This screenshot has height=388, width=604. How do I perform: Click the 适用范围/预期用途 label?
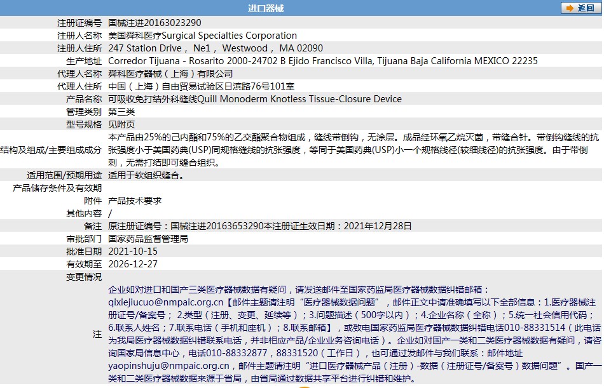tap(64, 175)
